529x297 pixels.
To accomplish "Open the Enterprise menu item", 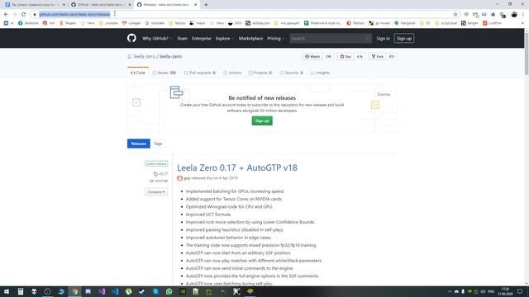I will (x=202, y=39).
